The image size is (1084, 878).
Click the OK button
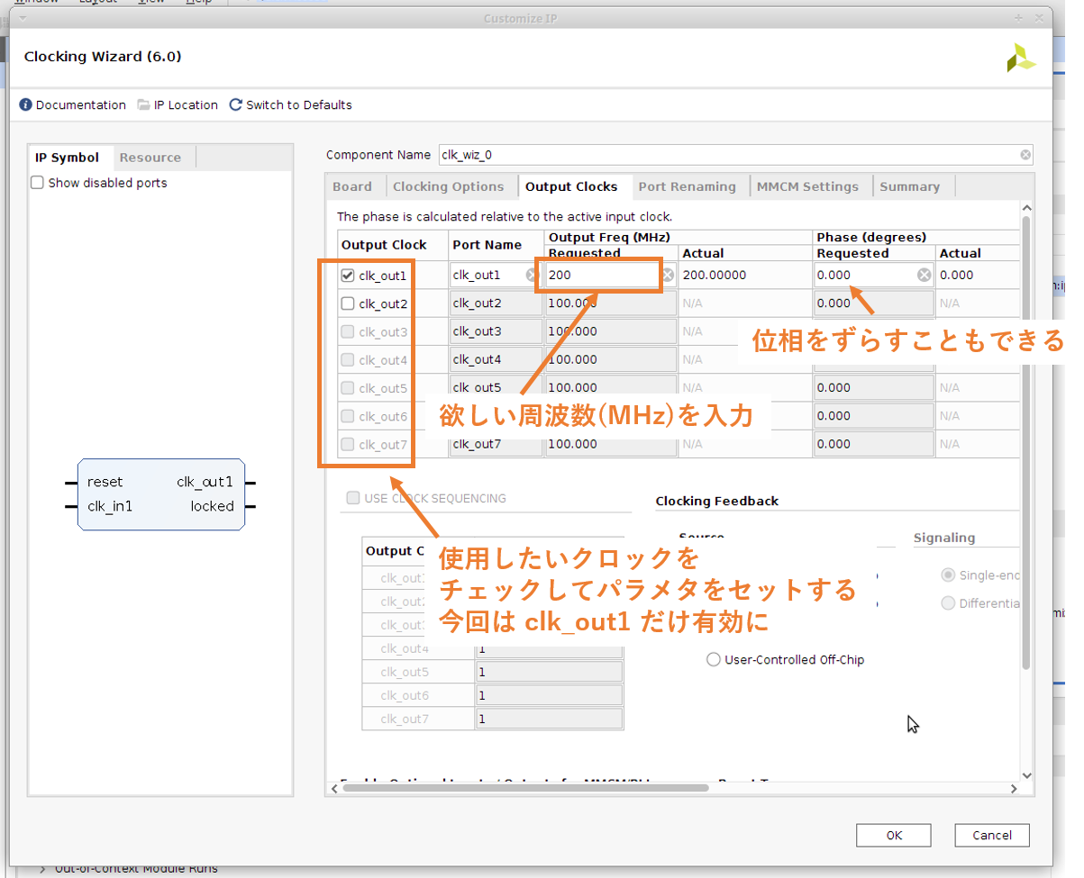[894, 835]
